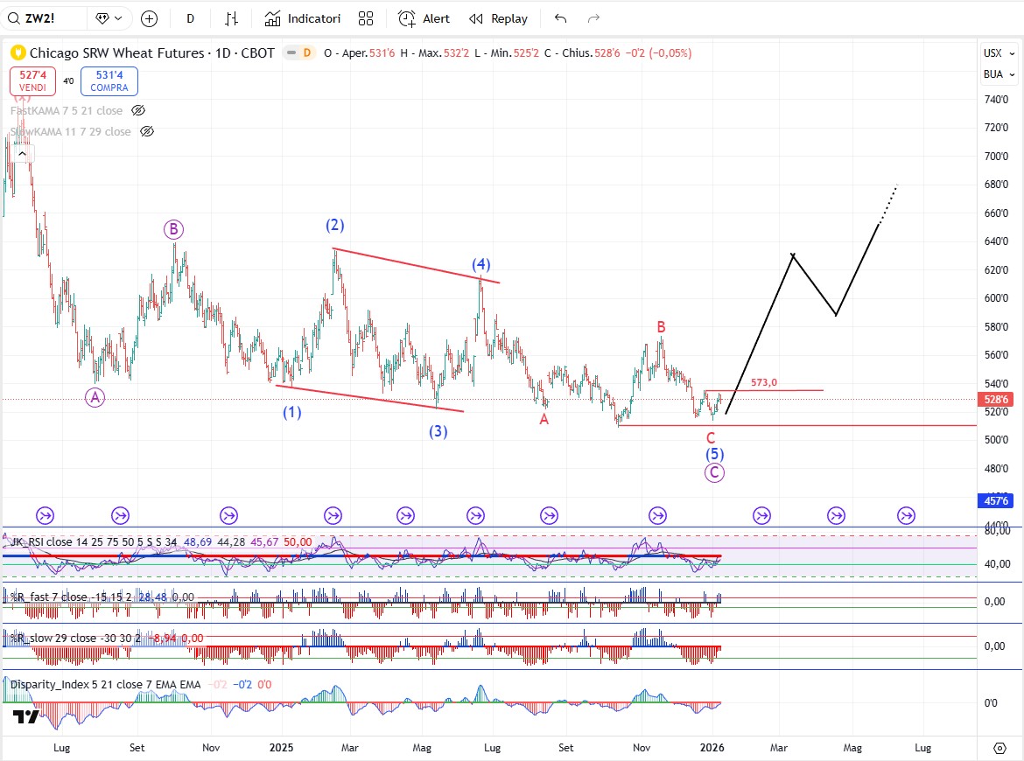Open chart settings gear at bottom right
Viewport: 1024px width, 761px height.
pos(999,748)
